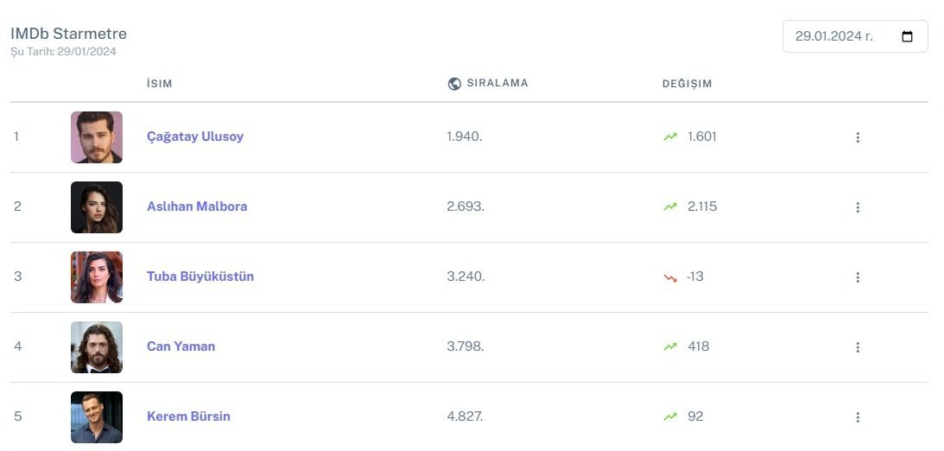Click Can Yaman's profile photo
The width and height of the screenshot is (944, 451).
97,347
